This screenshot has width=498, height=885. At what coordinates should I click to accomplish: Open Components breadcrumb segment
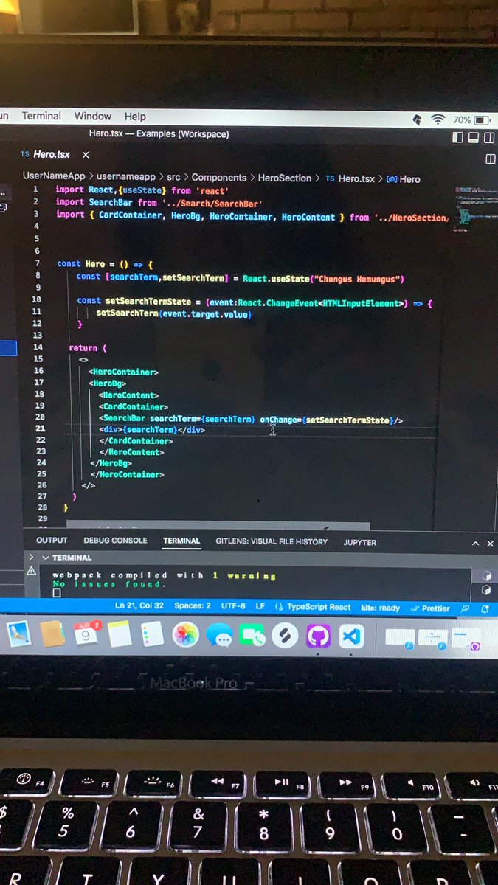[218, 178]
